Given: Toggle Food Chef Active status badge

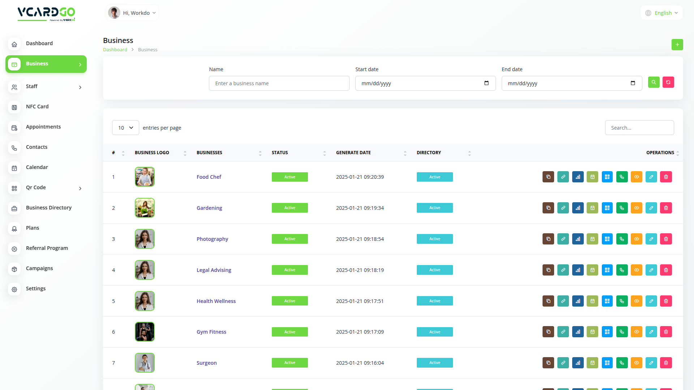Looking at the screenshot, I should tap(290, 177).
